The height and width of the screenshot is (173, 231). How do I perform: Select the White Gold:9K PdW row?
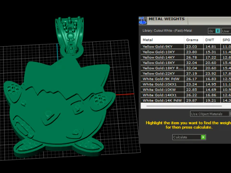[186, 79]
